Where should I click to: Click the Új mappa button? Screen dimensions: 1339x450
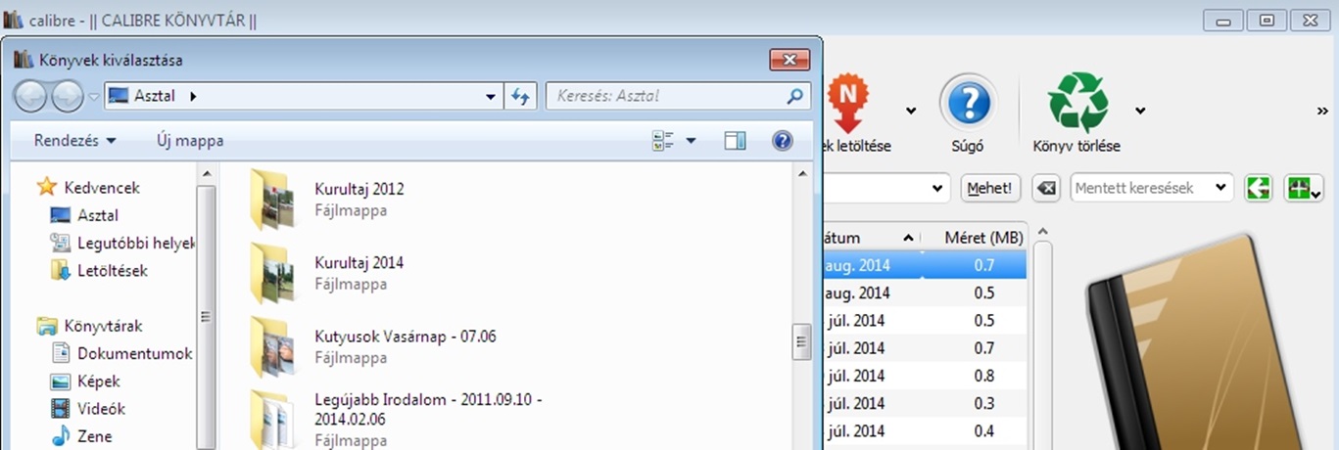pyautogui.click(x=190, y=141)
